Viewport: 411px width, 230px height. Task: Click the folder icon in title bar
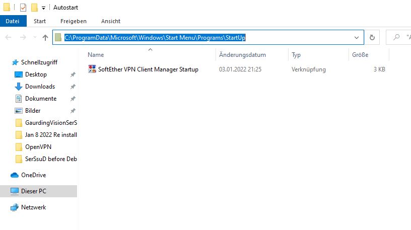7,8
